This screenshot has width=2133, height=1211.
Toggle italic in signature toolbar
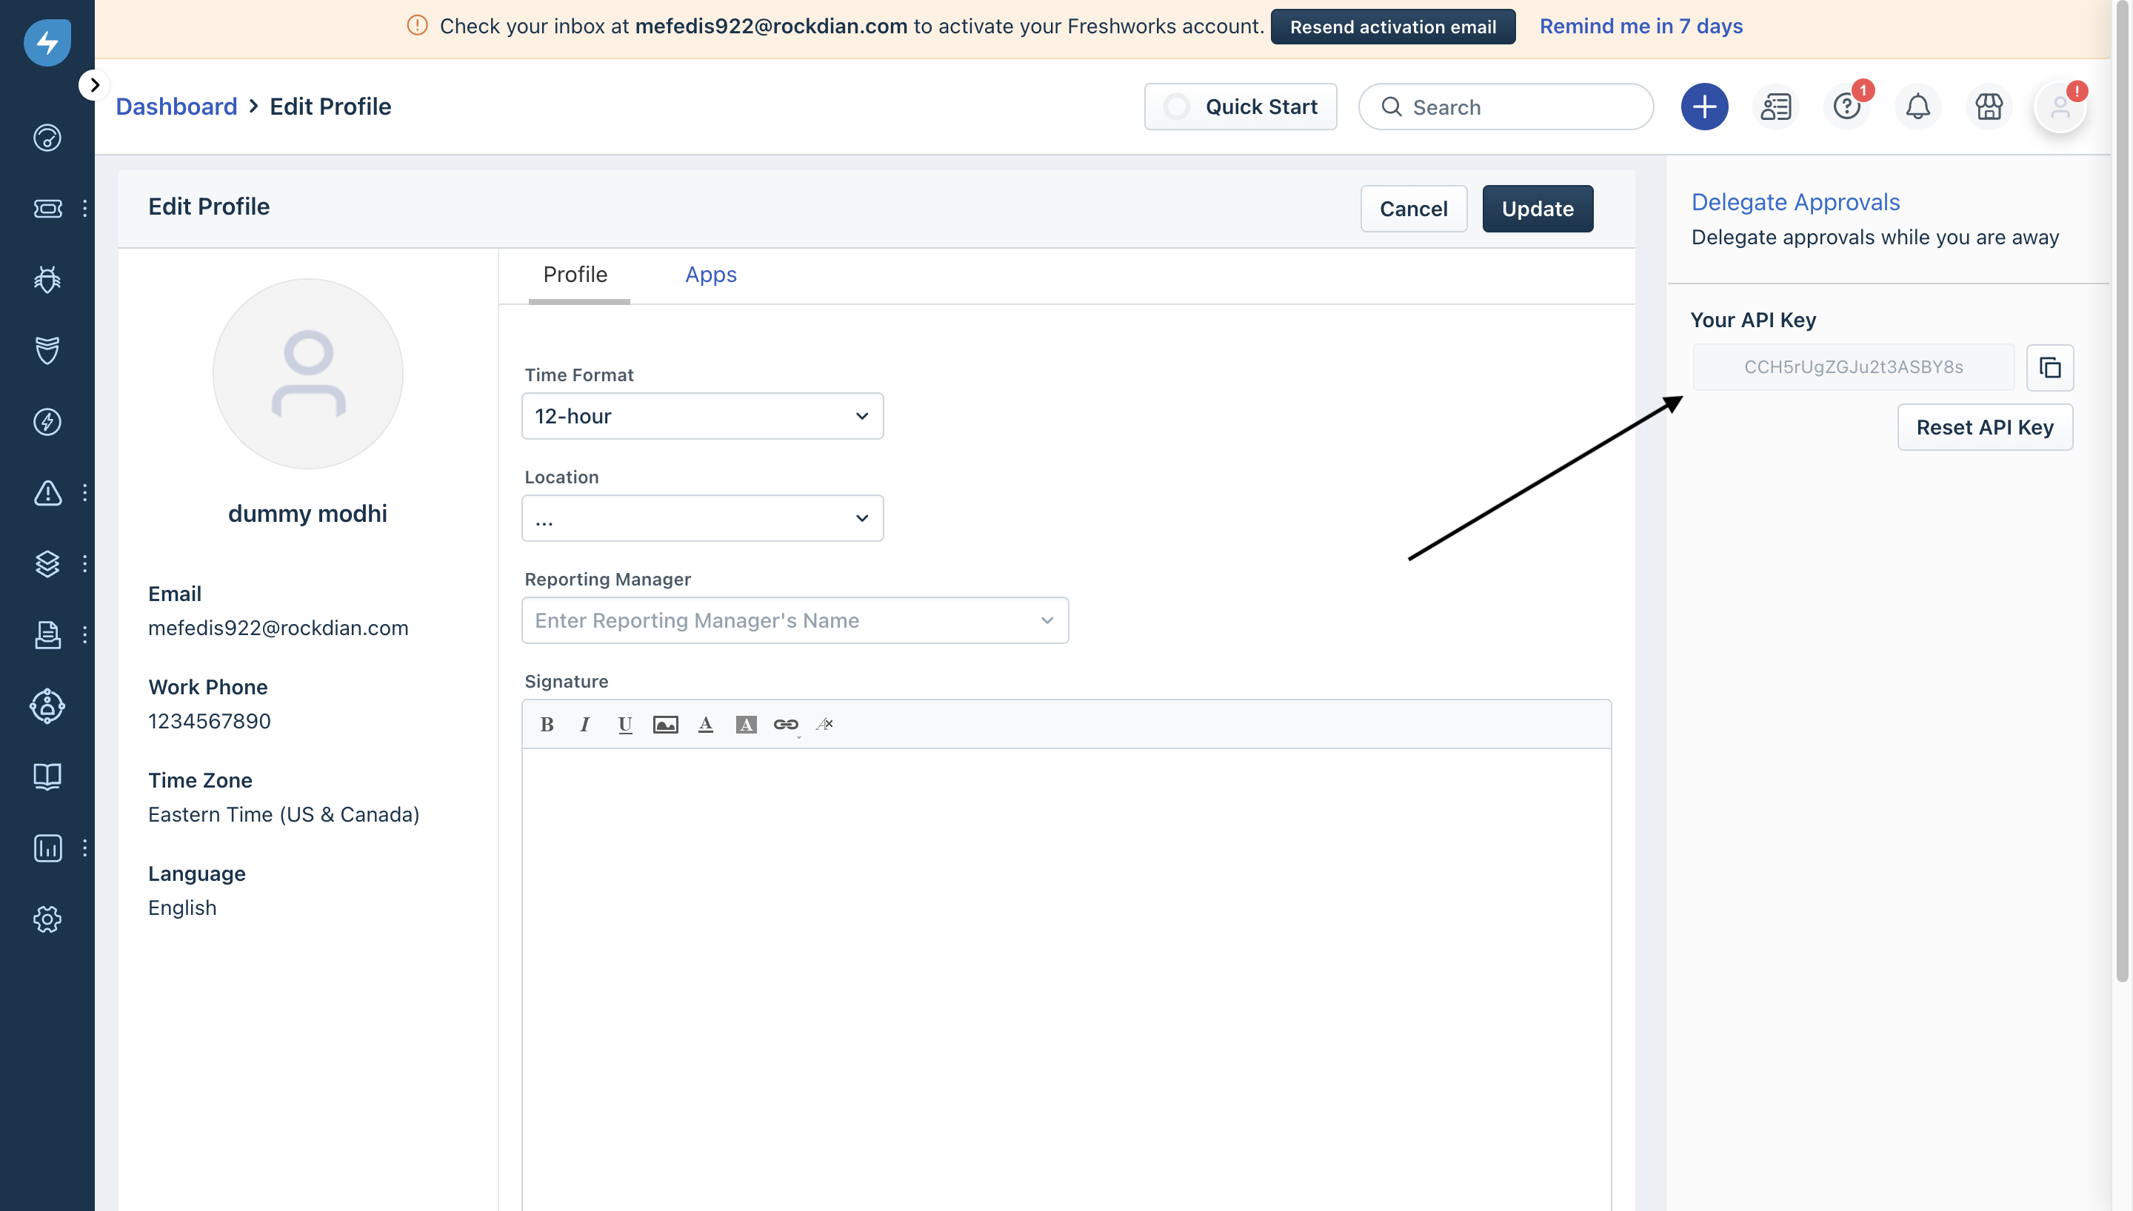[x=585, y=725]
